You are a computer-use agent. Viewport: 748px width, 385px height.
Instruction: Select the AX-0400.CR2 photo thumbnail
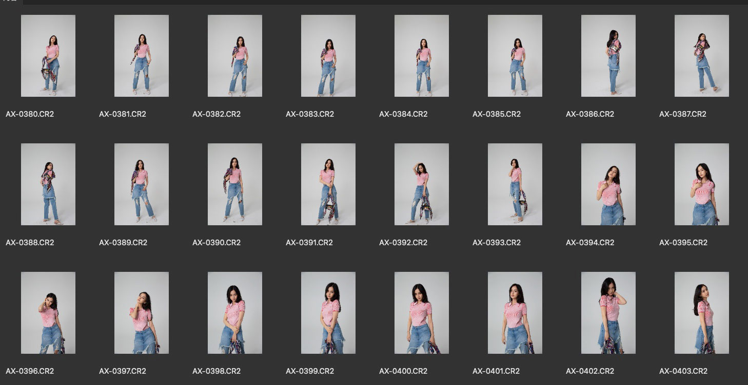click(x=422, y=313)
